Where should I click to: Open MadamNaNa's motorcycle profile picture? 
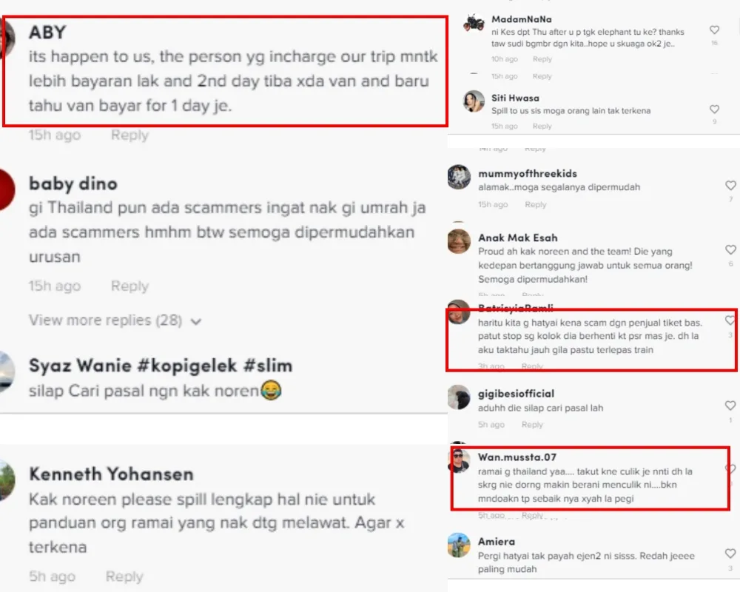pyautogui.click(x=474, y=23)
